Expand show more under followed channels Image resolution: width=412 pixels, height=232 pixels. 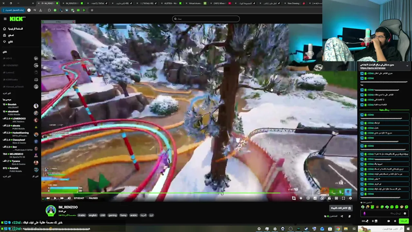pos(7,93)
